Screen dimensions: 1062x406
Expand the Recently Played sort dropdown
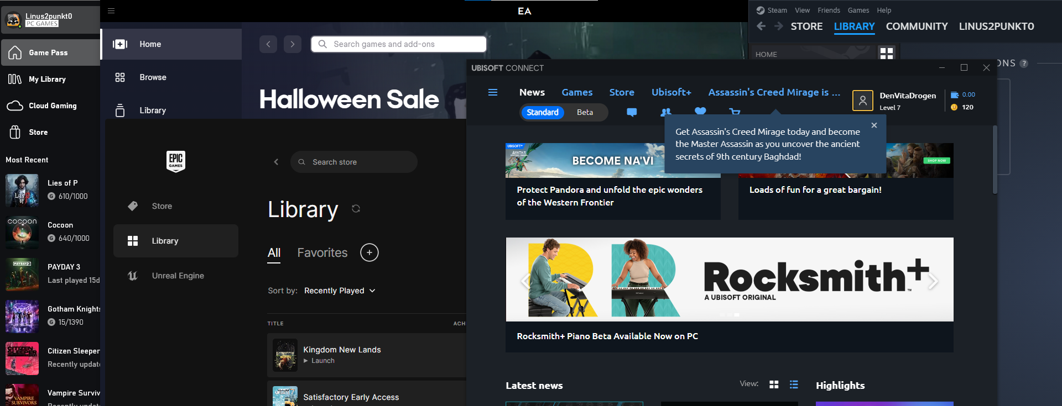tap(340, 291)
